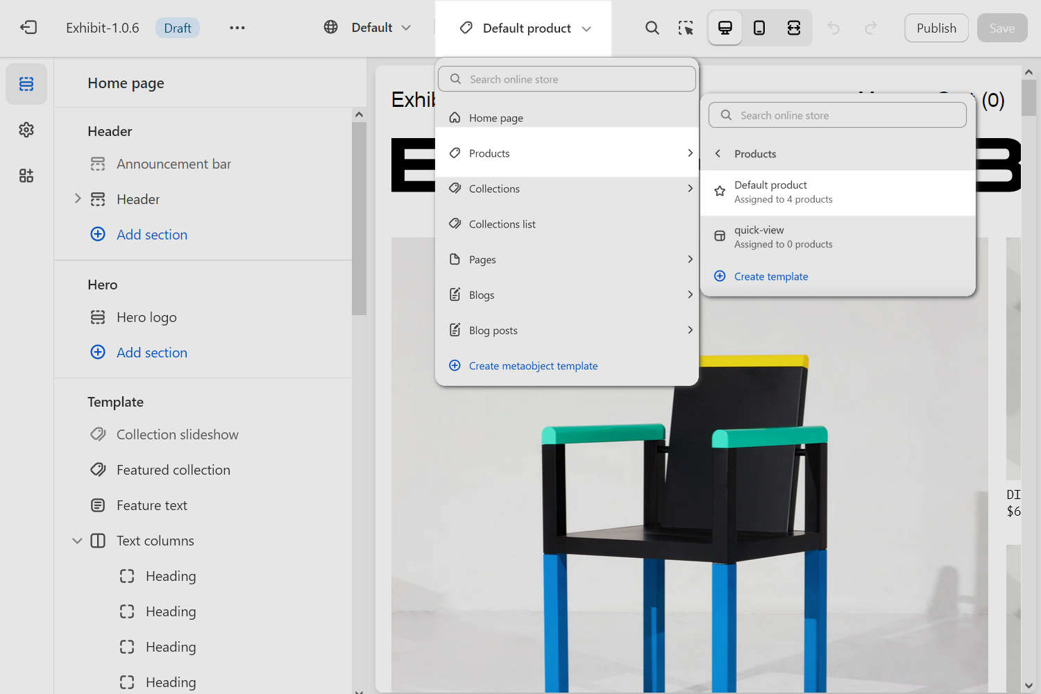Open App embeds icon in left rail
1041x694 pixels.
coord(26,176)
